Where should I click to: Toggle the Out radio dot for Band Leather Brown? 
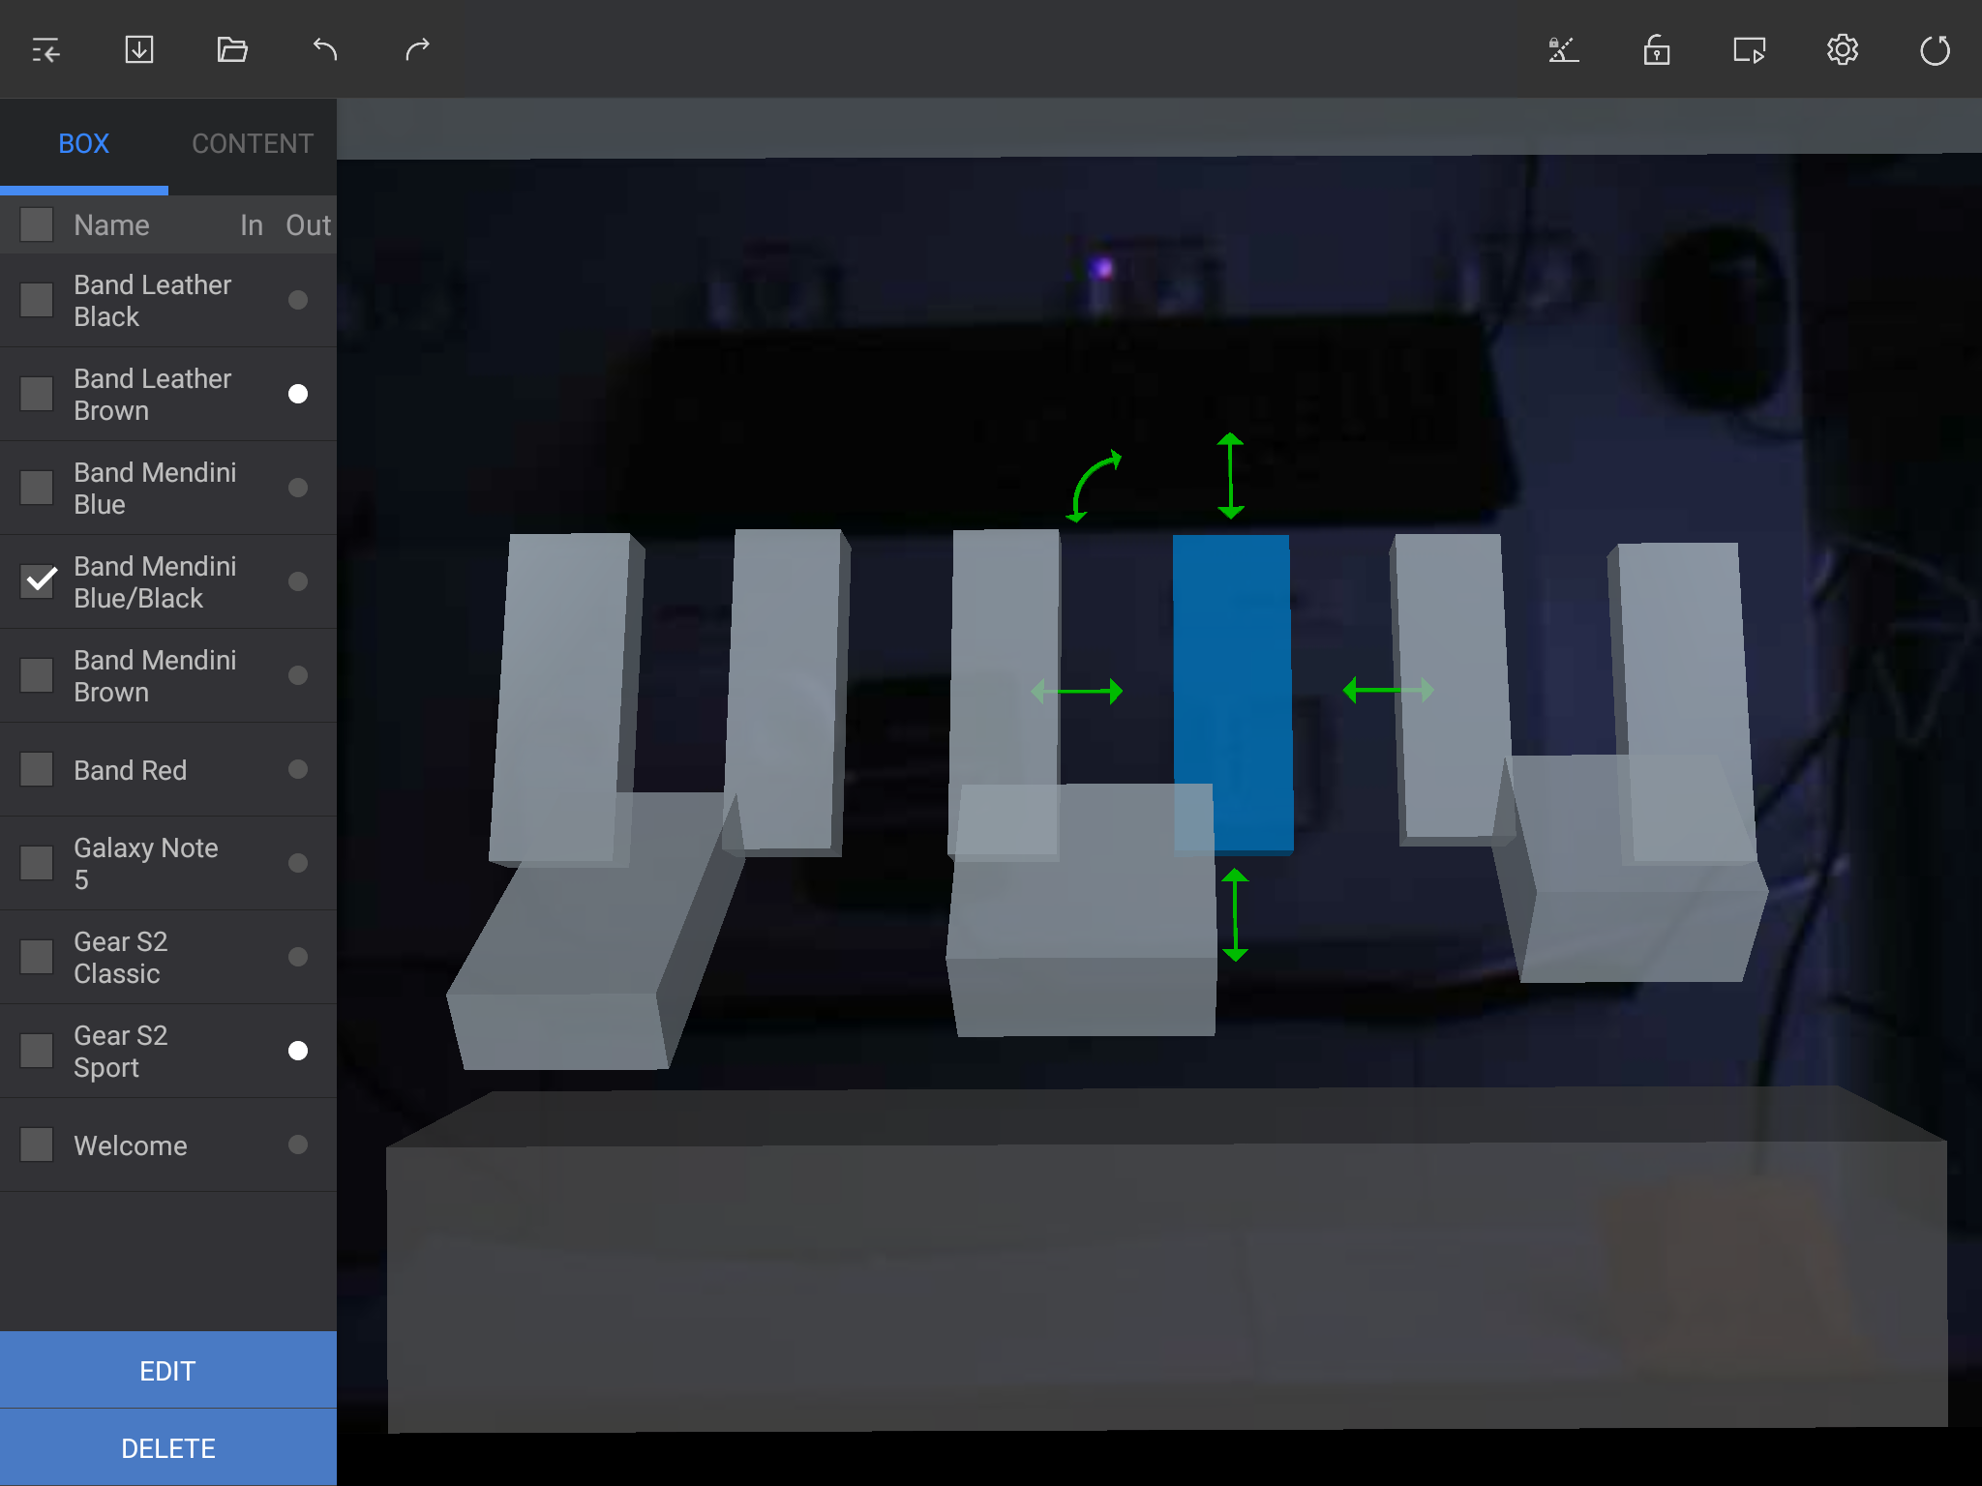click(298, 394)
